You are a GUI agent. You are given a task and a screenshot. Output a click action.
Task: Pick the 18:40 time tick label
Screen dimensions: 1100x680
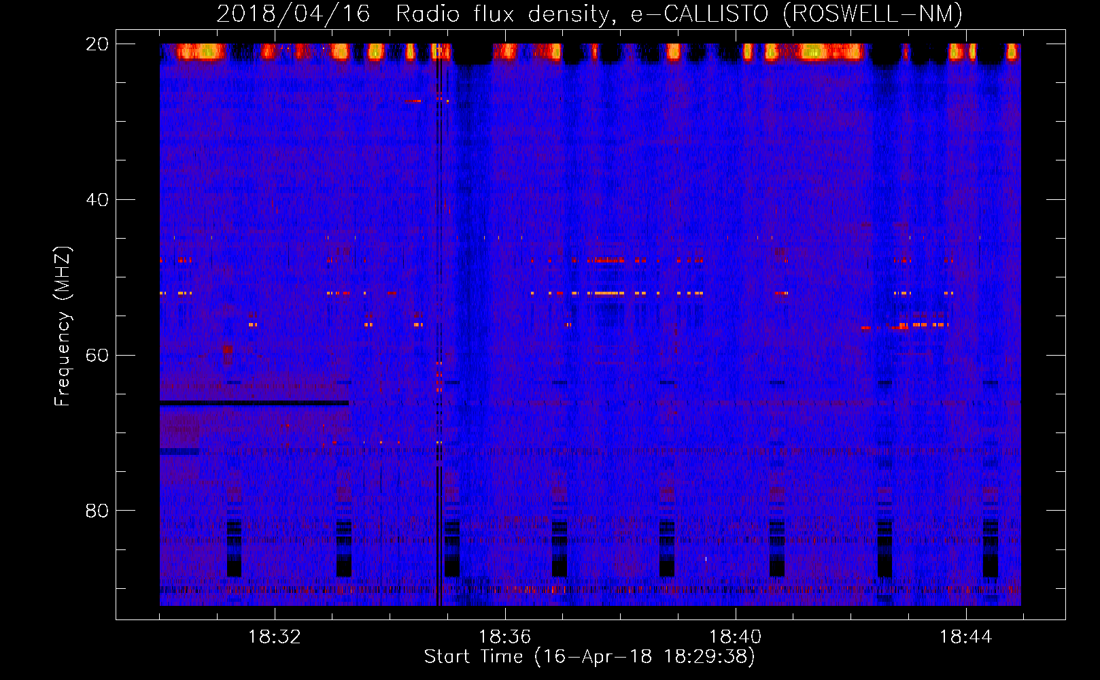pos(736,637)
